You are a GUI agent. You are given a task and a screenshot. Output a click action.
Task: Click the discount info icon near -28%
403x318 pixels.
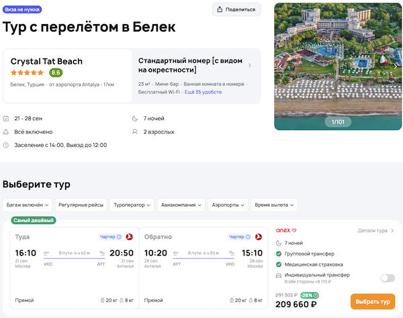316,295
